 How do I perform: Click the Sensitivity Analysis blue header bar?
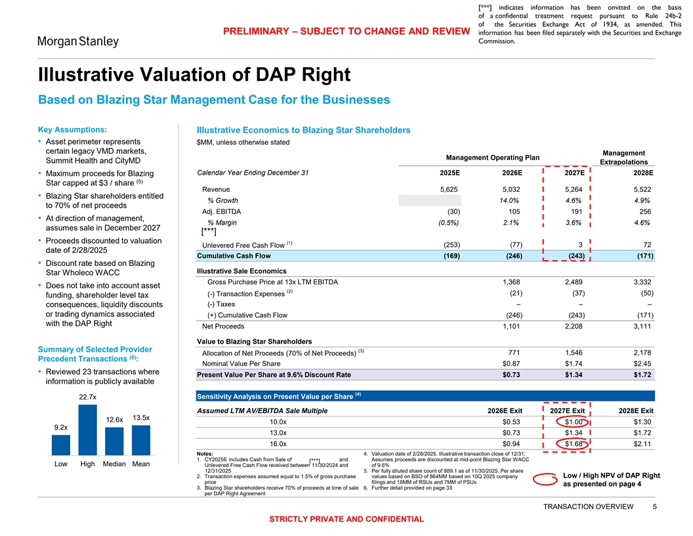421,396
